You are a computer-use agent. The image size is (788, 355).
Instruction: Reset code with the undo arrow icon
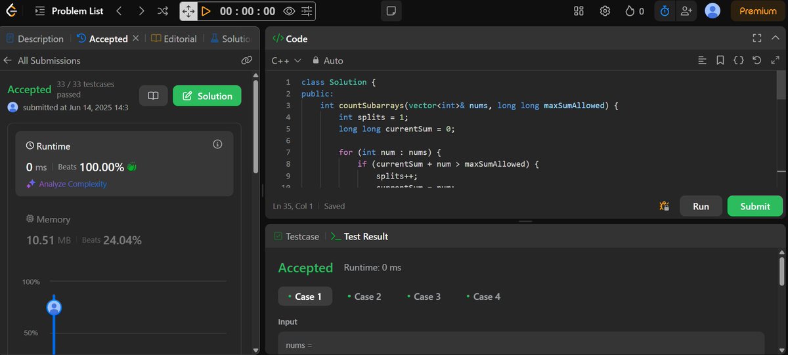click(x=756, y=60)
